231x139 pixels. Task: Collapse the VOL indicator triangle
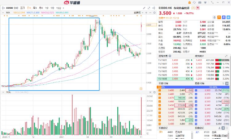(x=3, y=92)
